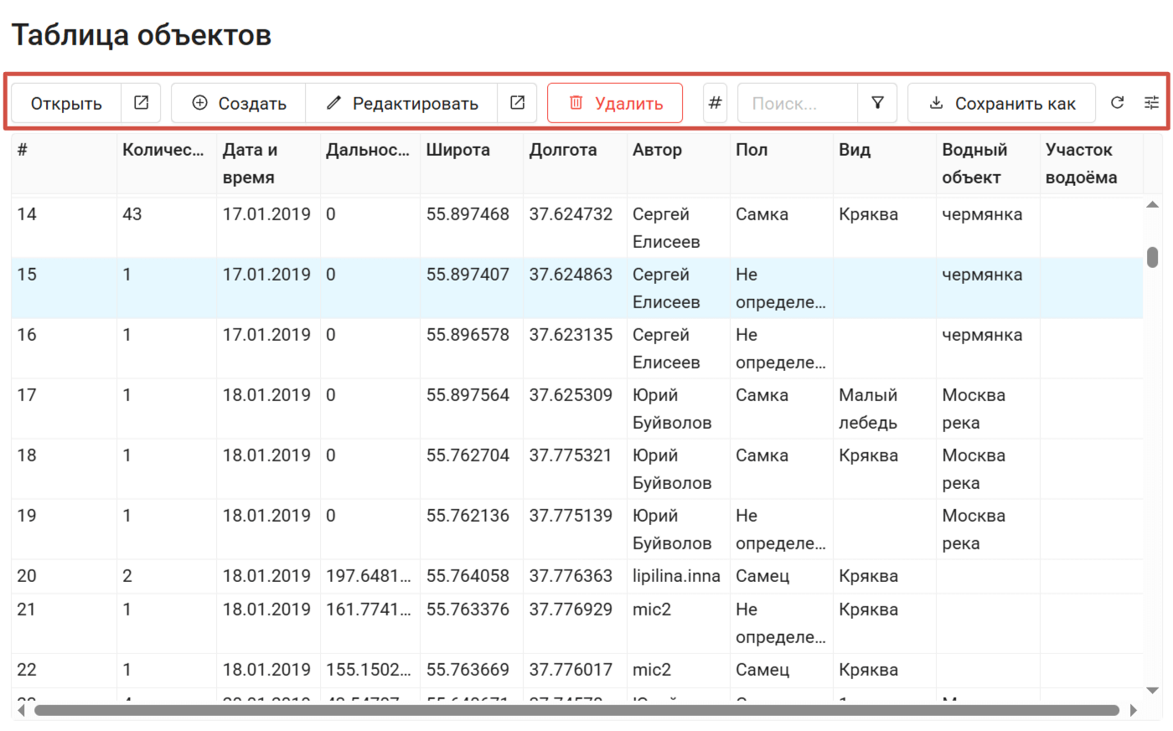
Task: Click the horizontal scrollbar right arrow
Action: tap(1134, 710)
